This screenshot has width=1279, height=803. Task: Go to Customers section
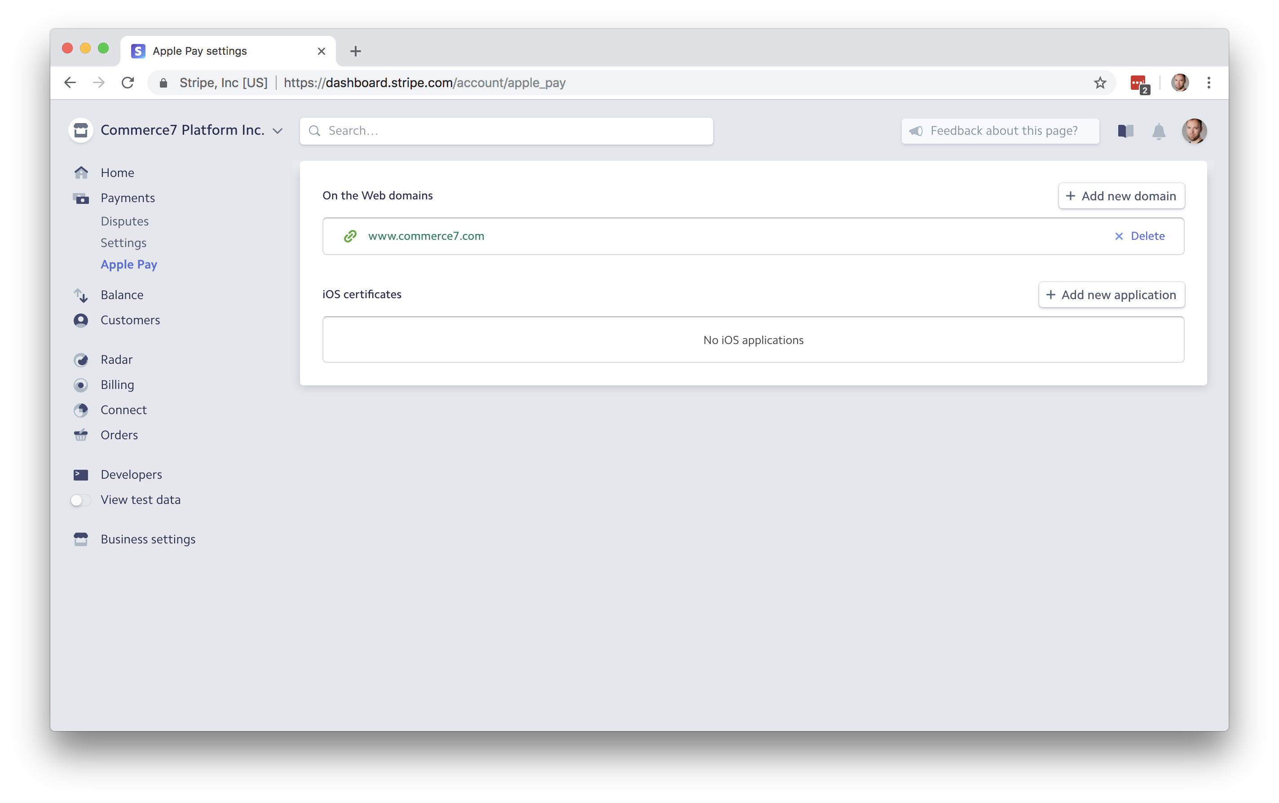(130, 320)
